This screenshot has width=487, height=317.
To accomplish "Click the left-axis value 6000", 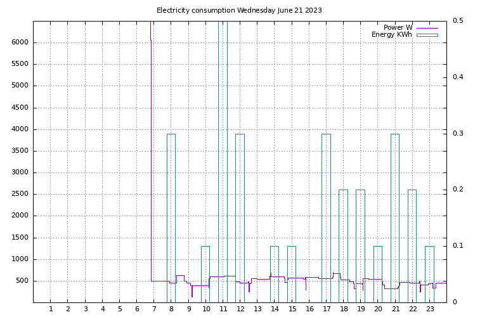I will click(x=20, y=42).
